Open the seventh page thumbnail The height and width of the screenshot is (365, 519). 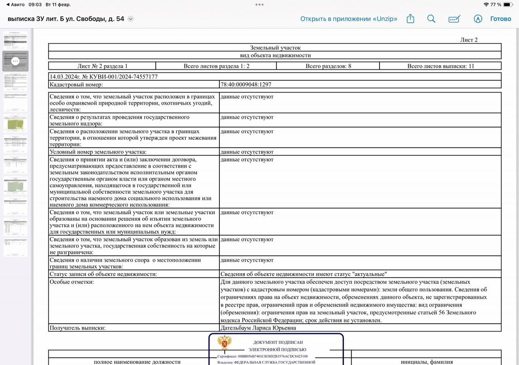point(15,165)
